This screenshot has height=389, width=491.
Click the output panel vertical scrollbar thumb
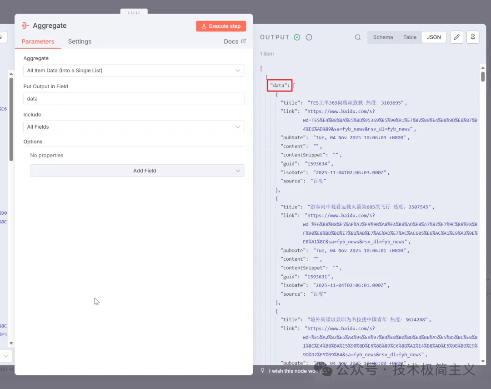click(x=483, y=76)
